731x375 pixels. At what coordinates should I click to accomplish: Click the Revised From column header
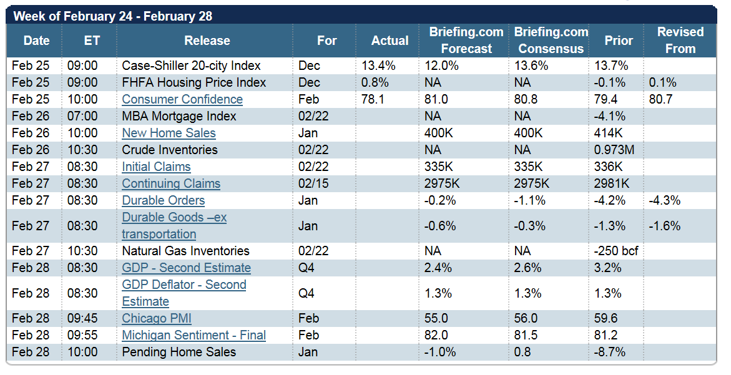[x=680, y=41]
